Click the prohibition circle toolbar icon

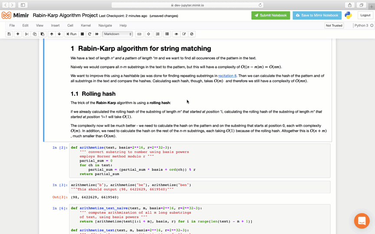(191, 34)
